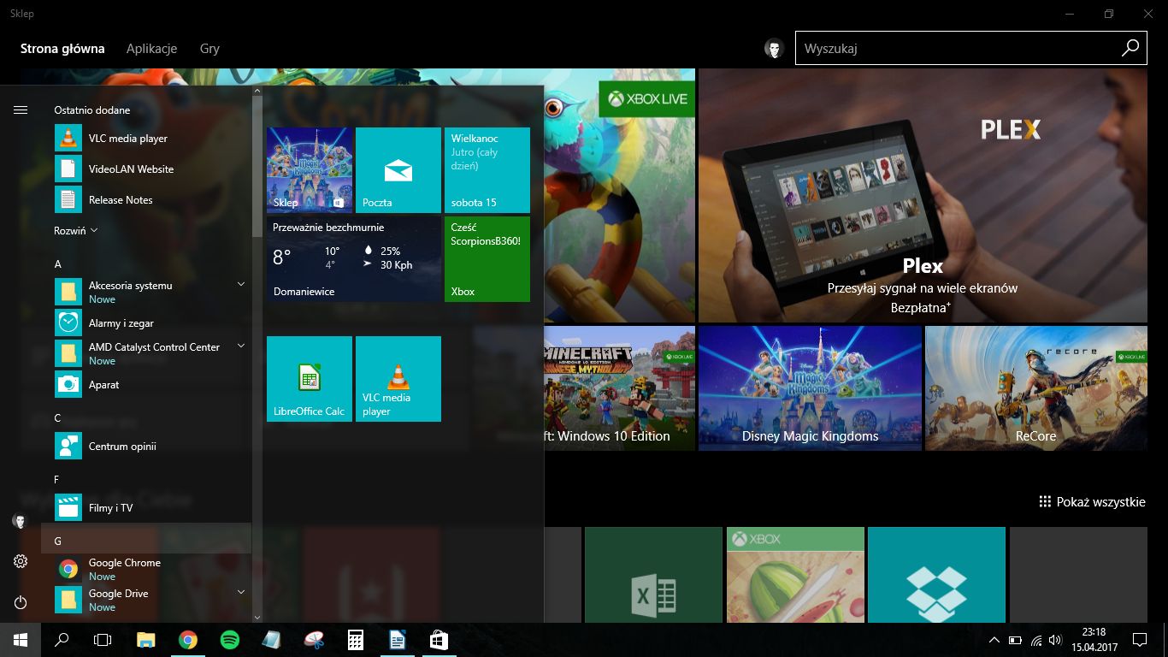
Task: Click the letter G group header
Action: (145, 541)
